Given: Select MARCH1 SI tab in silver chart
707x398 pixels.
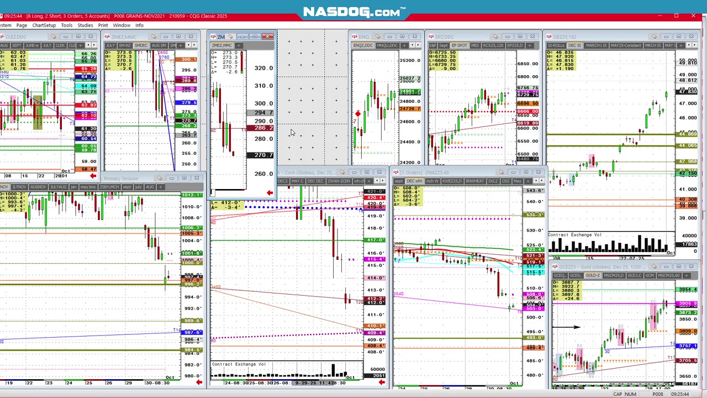Looking at the screenshot, I should click(596, 45).
